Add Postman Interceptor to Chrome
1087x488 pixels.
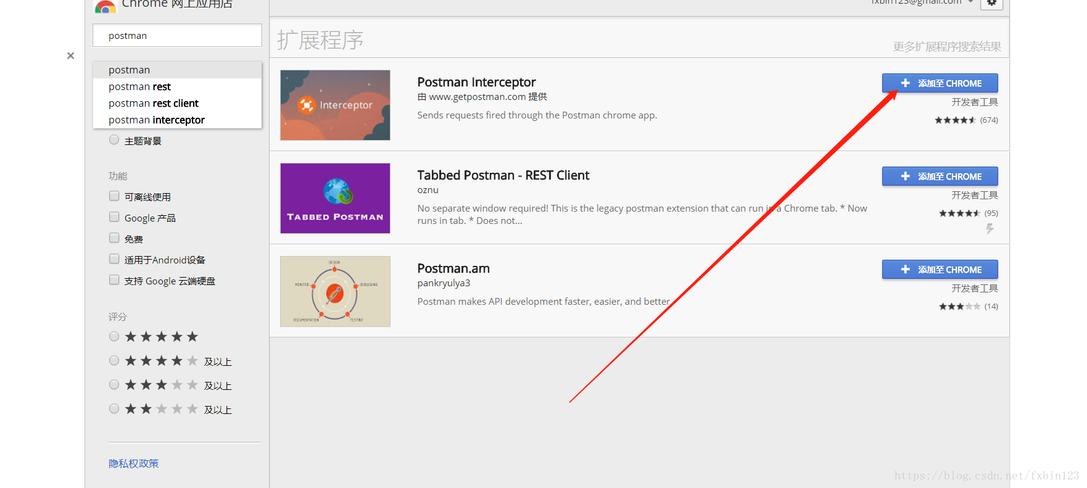click(x=940, y=83)
